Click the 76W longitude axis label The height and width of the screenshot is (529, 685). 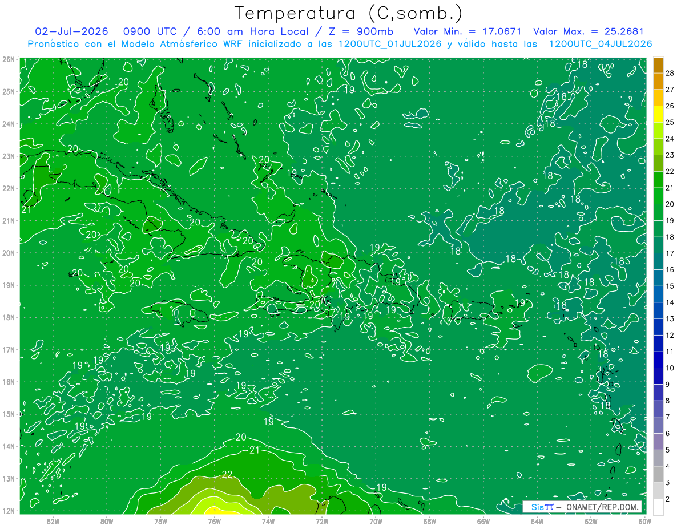[214, 521]
